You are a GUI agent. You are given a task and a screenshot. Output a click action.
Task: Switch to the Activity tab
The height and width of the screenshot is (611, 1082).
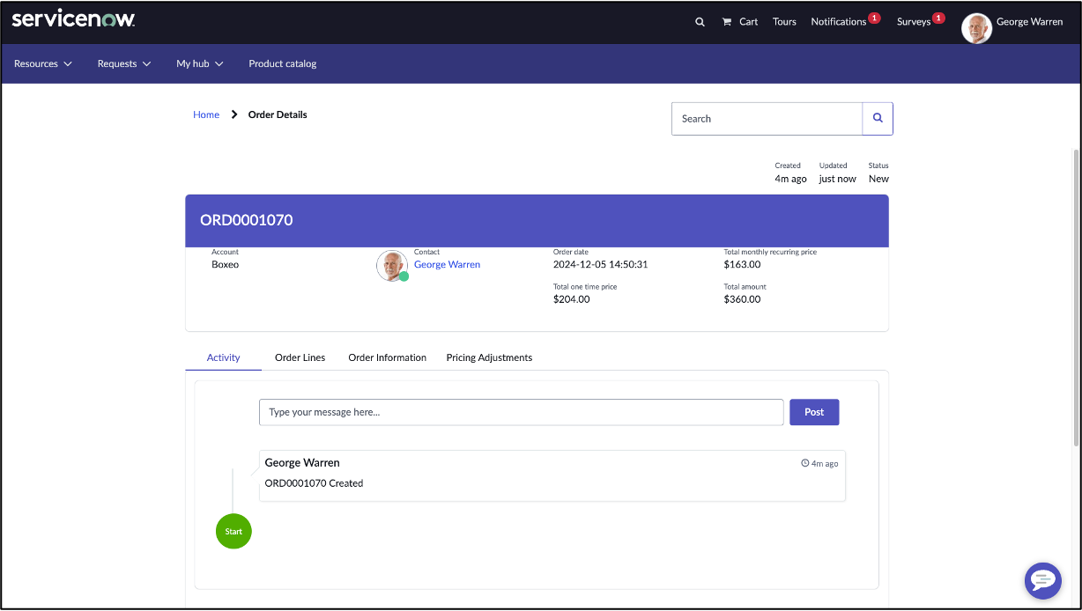pyautogui.click(x=224, y=357)
